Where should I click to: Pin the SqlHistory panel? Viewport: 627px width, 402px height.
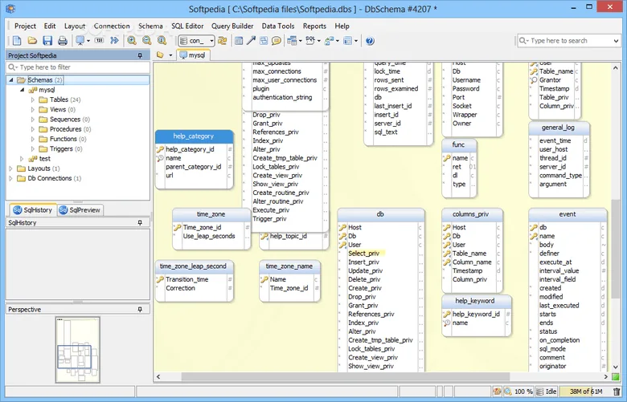140,223
